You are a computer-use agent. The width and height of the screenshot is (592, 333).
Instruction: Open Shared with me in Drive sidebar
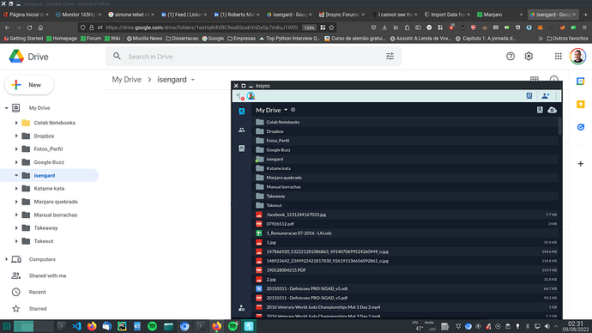(x=47, y=275)
